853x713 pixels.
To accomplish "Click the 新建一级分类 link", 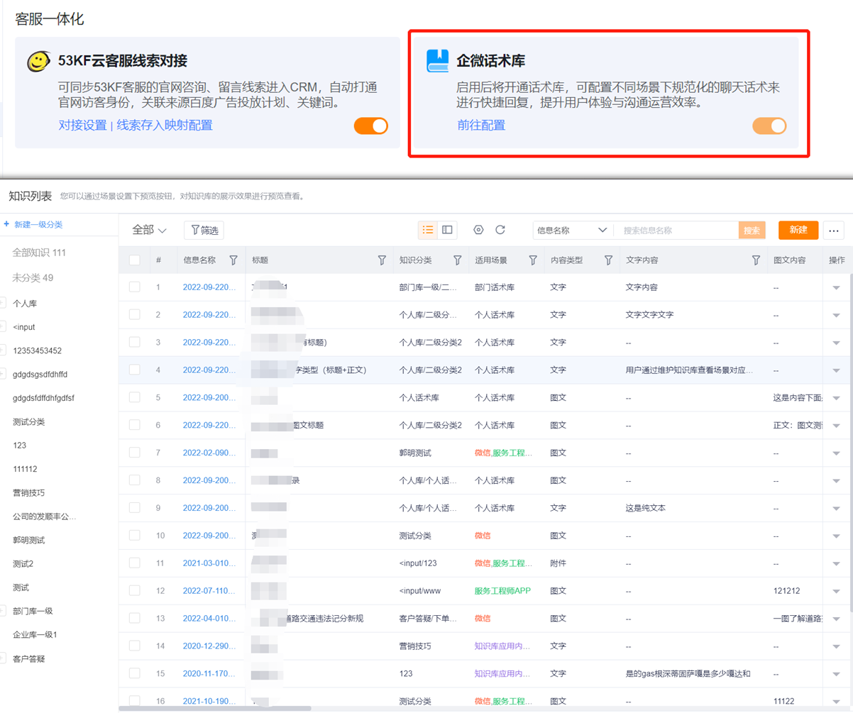I will pyautogui.click(x=38, y=224).
